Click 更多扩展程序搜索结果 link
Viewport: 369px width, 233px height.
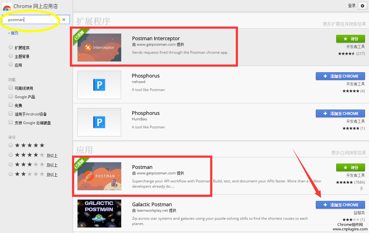[344, 24]
